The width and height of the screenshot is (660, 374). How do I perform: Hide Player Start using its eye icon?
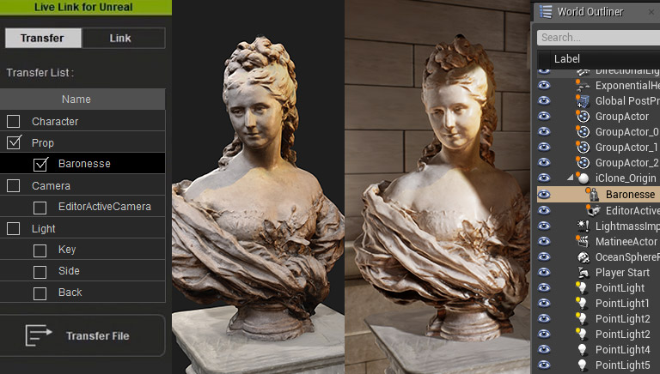pyautogui.click(x=544, y=272)
